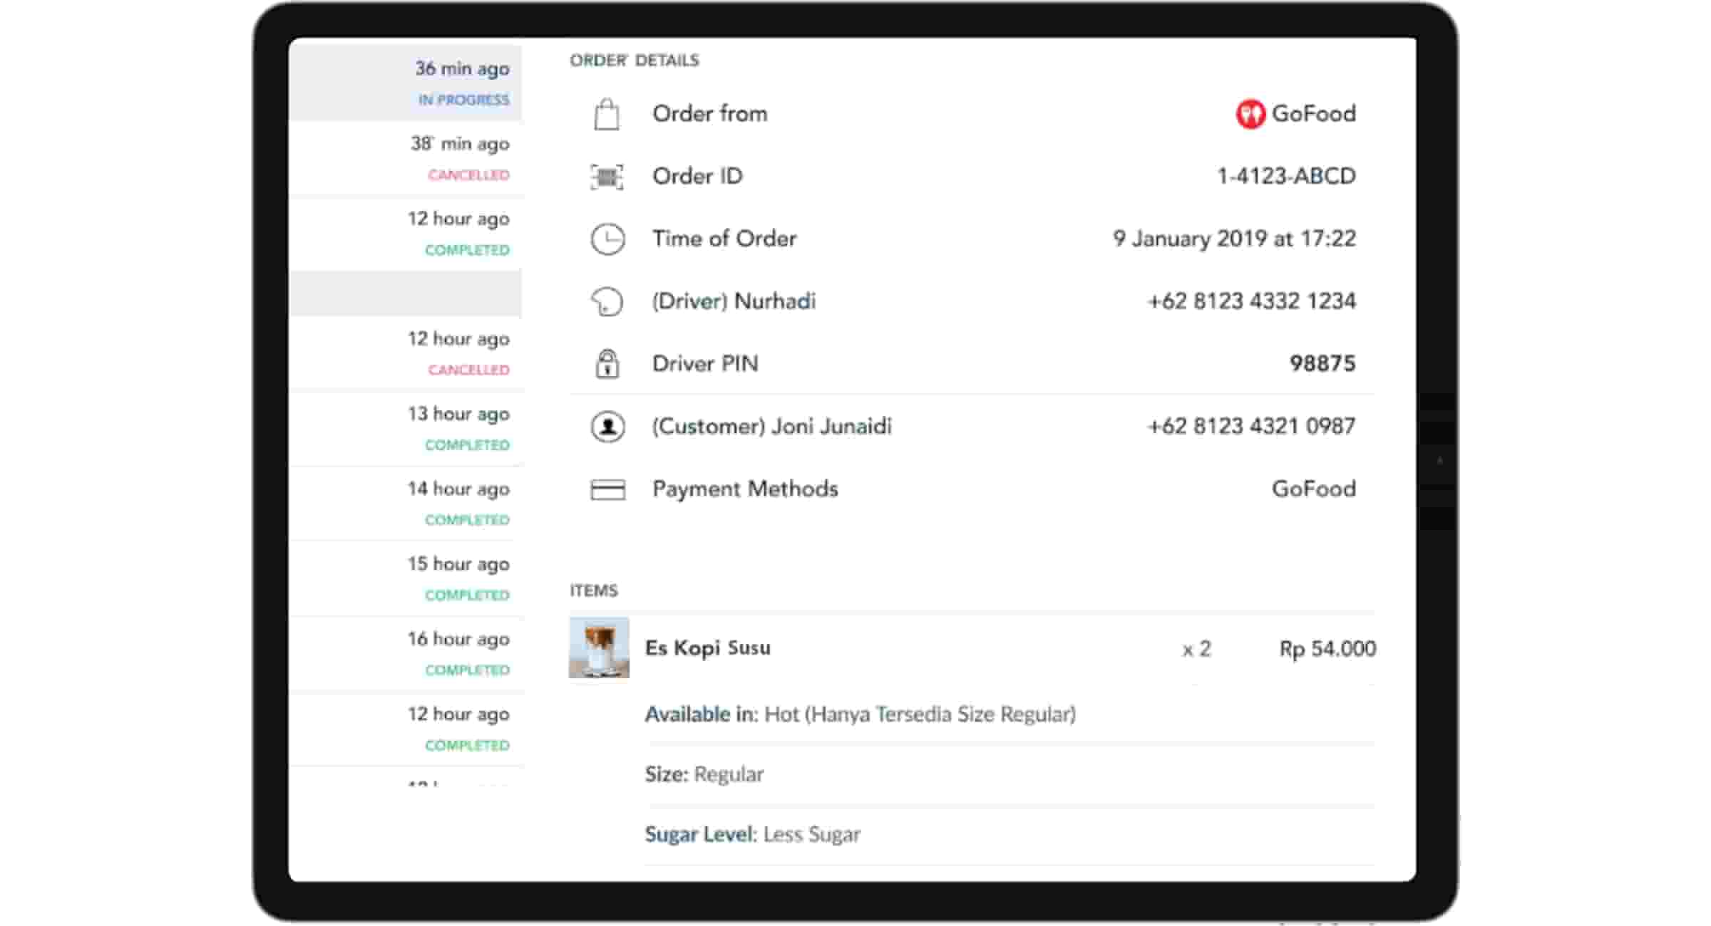This screenshot has height=926, width=1711.
Task: Click the (Customer) Joni Junaidi label
Action: [771, 427]
